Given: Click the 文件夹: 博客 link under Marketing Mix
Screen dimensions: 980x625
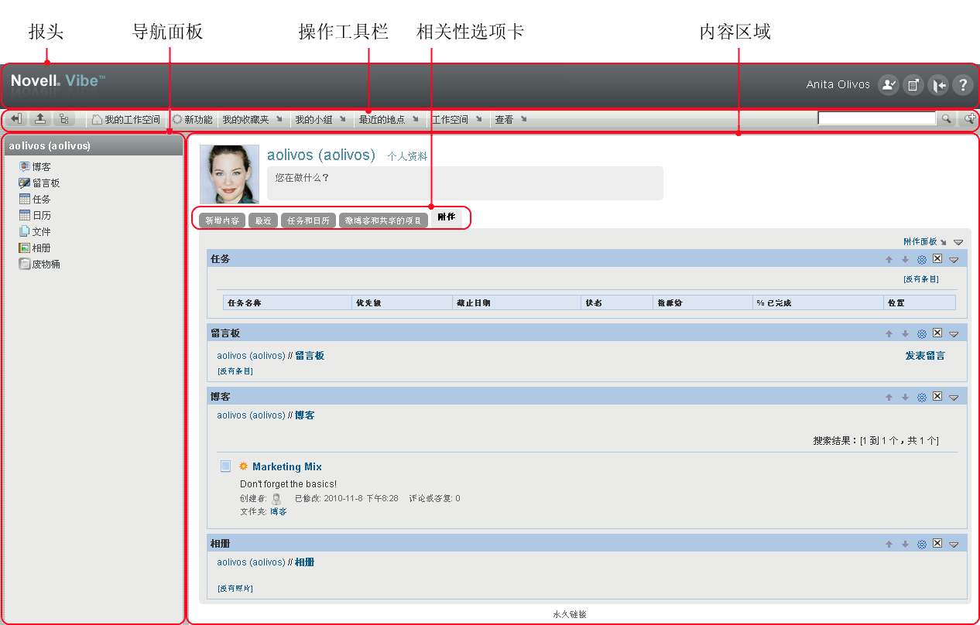Looking at the screenshot, I should click(278, 512).
